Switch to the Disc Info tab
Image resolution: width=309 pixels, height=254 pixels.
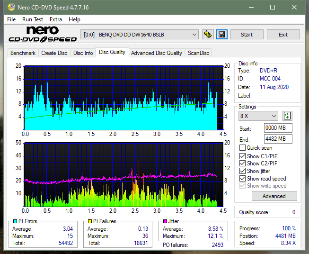pyautogui.click(x=83, y=53)
